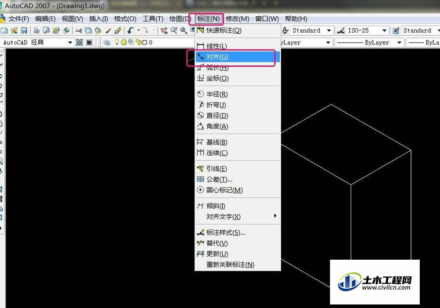440x308 pixels.
Task: Open 标注样式(S)... dimension style dialog
Action: pos(238,232)
